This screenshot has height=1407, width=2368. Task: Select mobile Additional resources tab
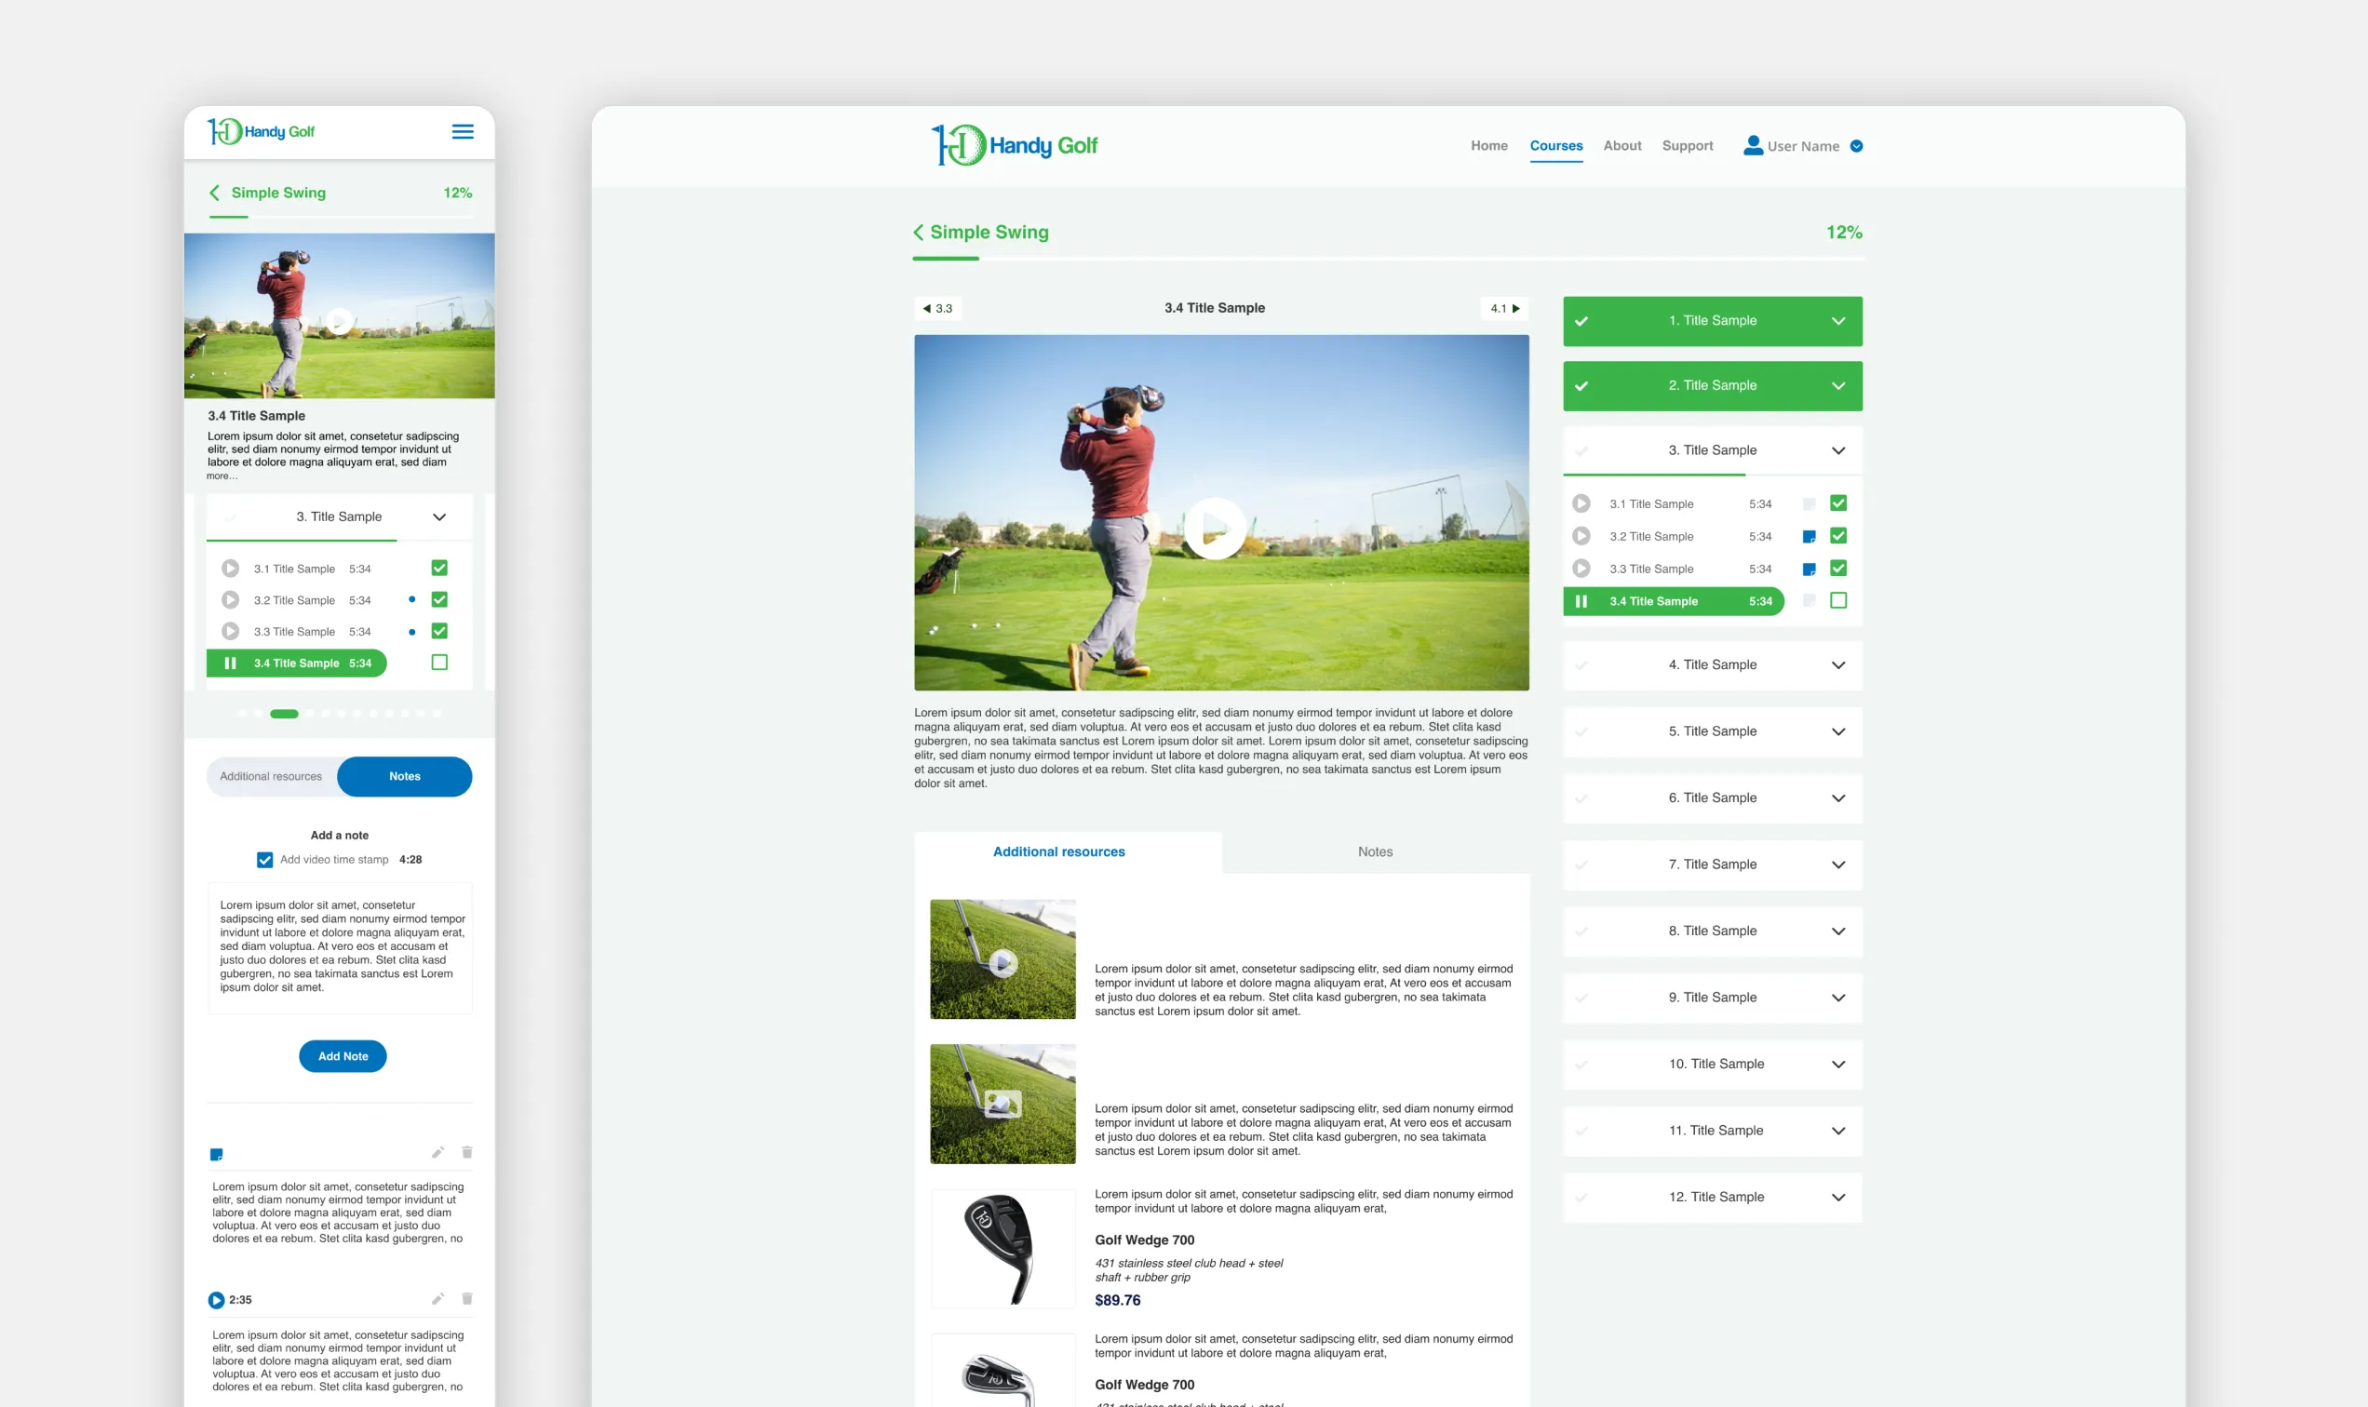click(271, 776)
